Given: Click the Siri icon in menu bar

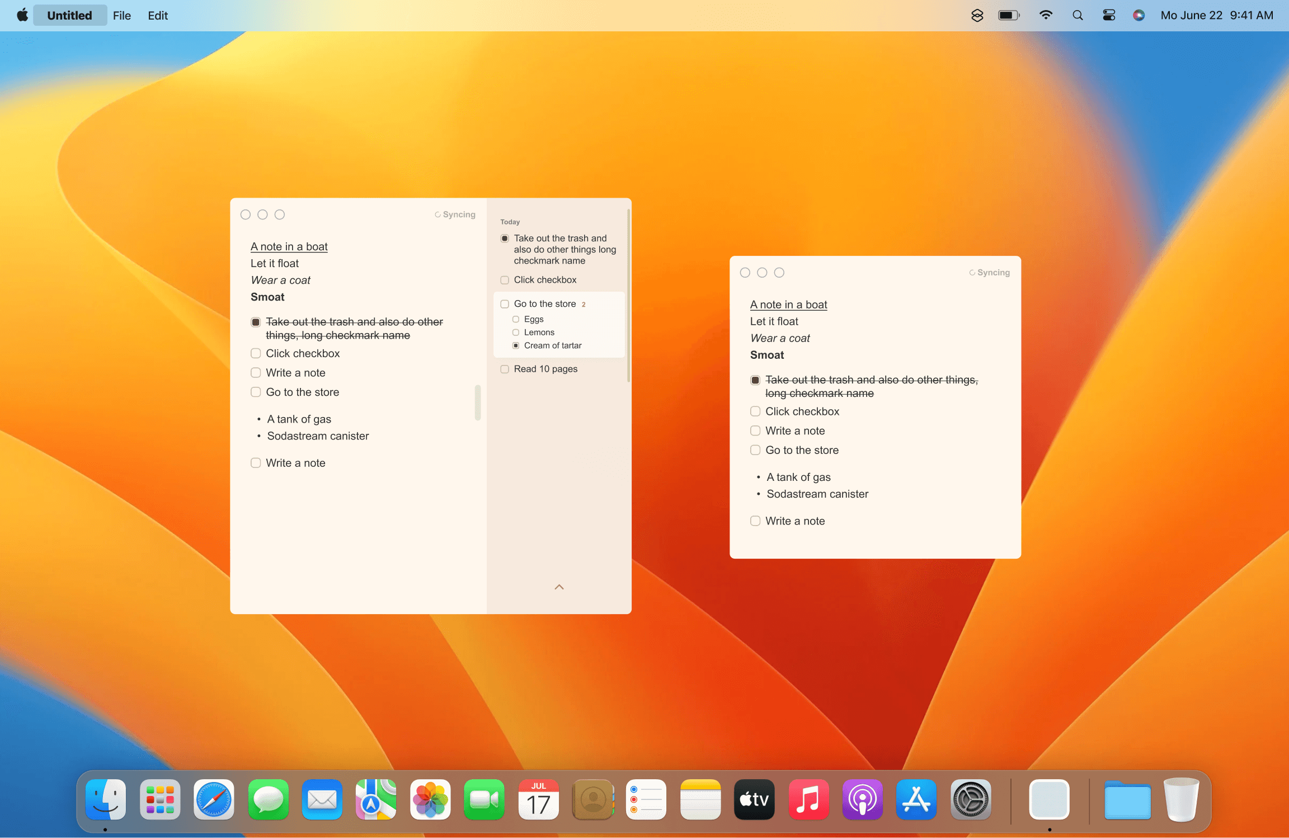Looking at the screenshot, I should [1139, 15].
